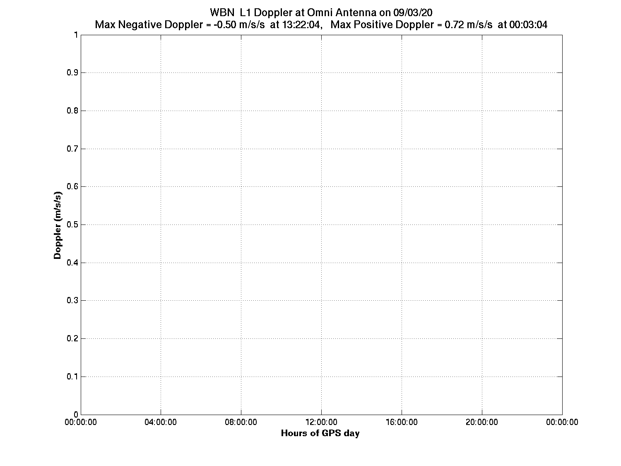The height and width of the screenshot is (466, 621).
Task: Click the 'Max Positive Doppler' value text
Action: [x=439, y=25]
